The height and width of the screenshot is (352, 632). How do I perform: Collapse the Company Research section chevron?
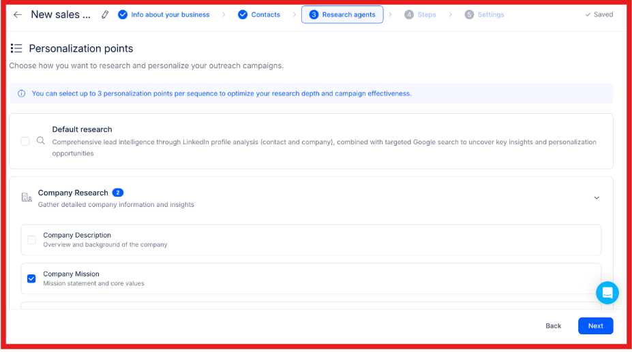[597, 197]
